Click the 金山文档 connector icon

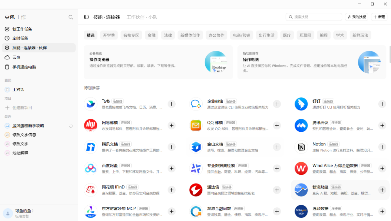[x=196, y=147]
